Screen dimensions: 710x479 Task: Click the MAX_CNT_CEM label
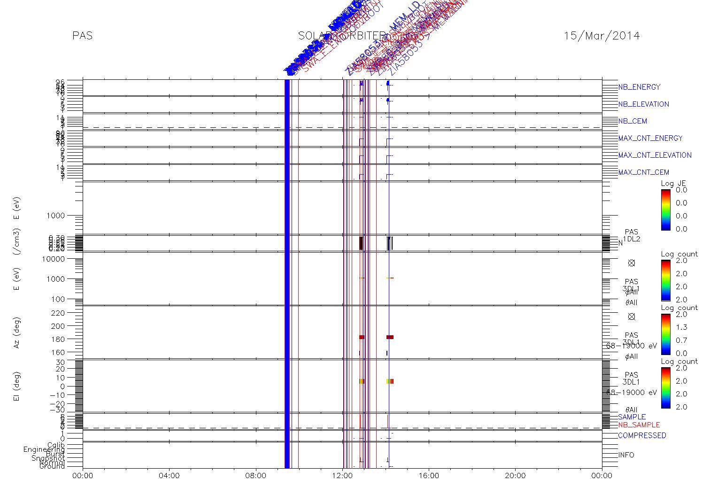tap(643, 172)
